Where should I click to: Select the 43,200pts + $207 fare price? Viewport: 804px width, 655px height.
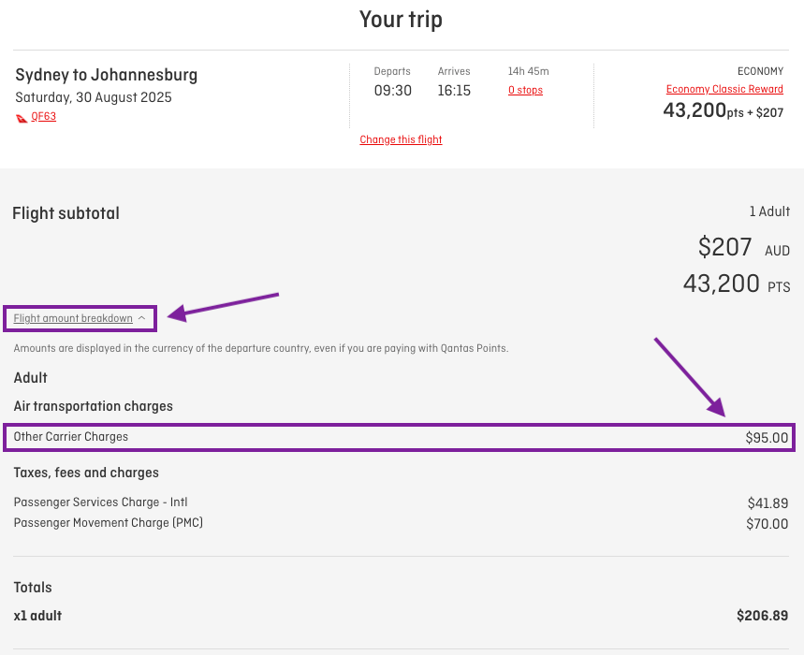pyautogui.click(x=723, y=110)
